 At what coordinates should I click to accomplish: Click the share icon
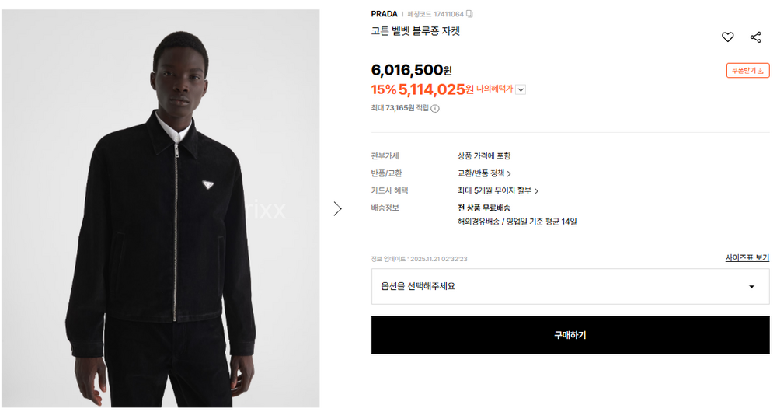[x=755, y=37]
